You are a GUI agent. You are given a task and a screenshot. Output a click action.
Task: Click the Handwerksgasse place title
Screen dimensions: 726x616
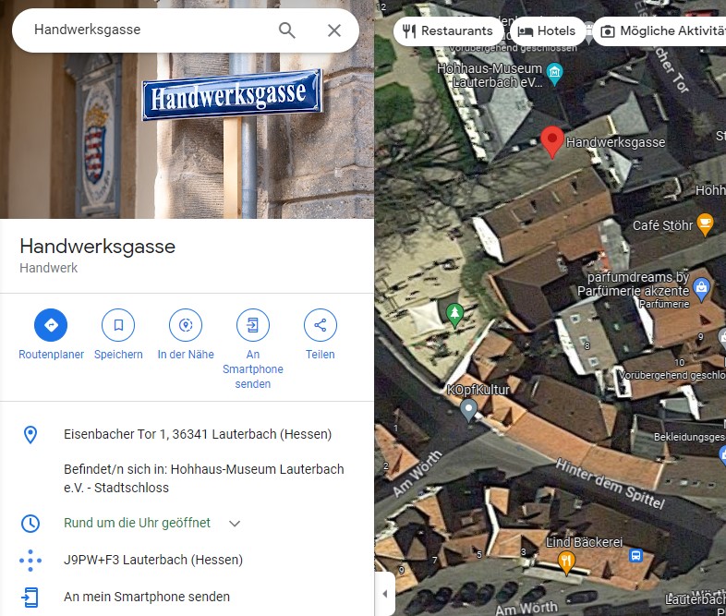[x=97, y=247]
